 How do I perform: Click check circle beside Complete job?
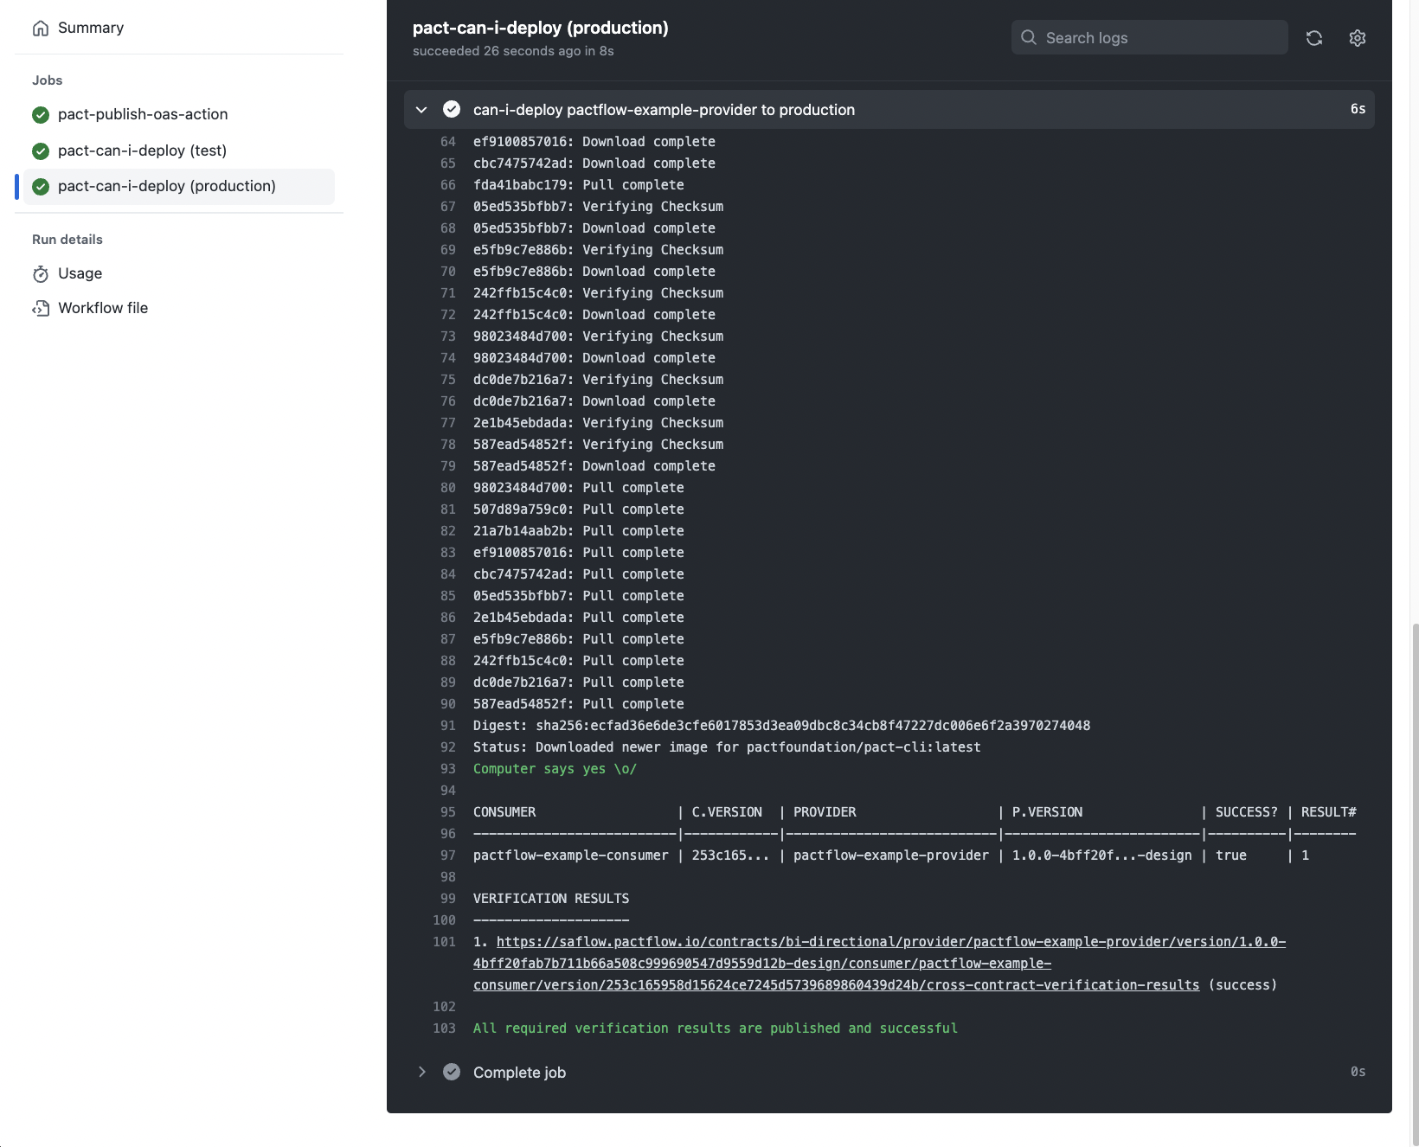(452, 1072)
